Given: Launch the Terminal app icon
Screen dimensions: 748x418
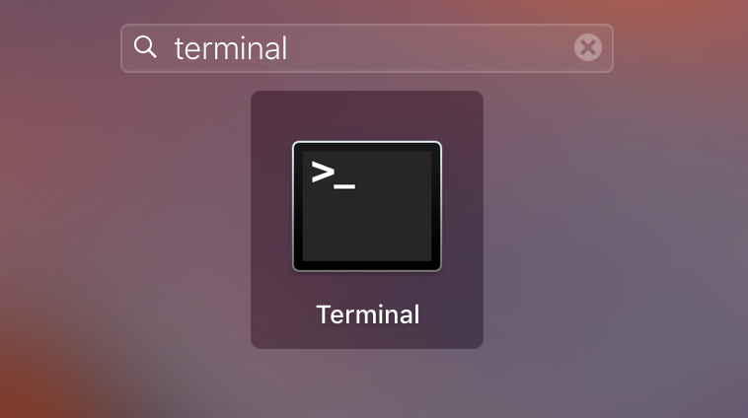Looking at the screenshot, I should pyautogui.click(x=367, y=206).
